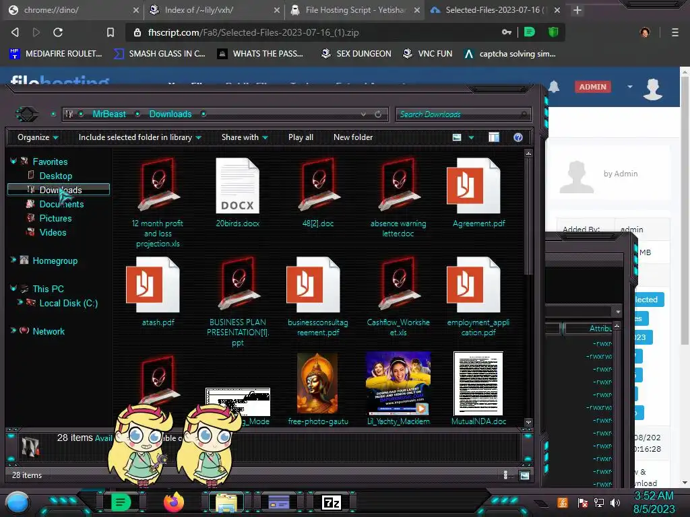Select the MutualNDA.doc thumbnail

click(x=478, y=389)
